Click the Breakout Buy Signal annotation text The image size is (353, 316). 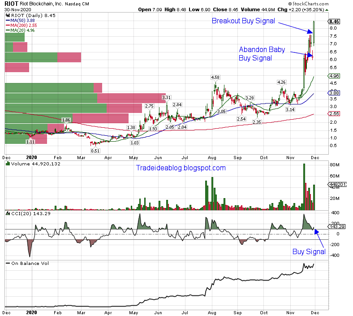243,21
